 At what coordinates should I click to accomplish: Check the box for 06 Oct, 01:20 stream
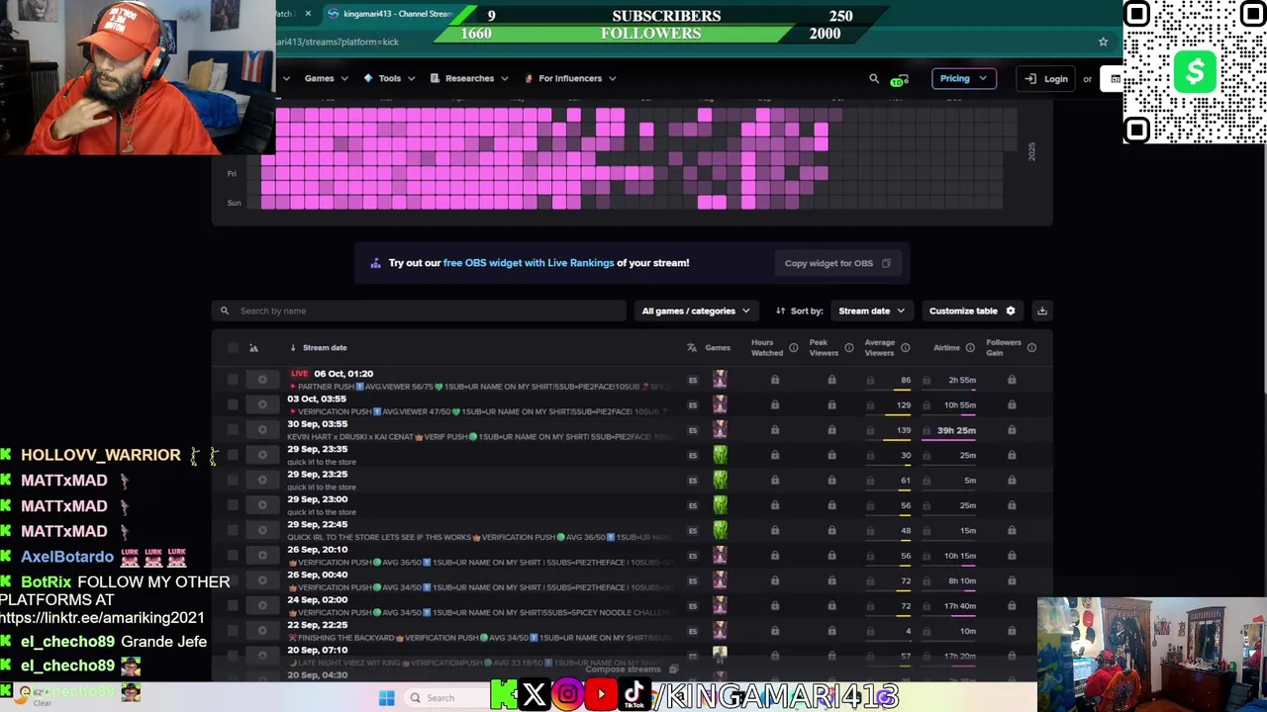pos(233,380)
